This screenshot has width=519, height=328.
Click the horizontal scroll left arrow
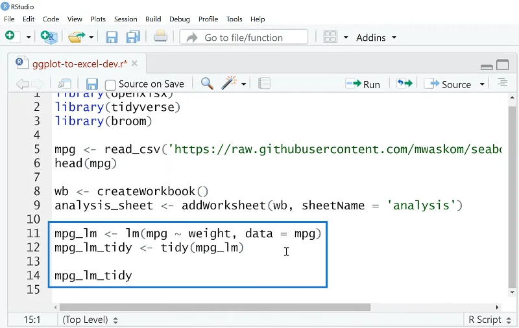pyautogui.click(x=55, y=307)
